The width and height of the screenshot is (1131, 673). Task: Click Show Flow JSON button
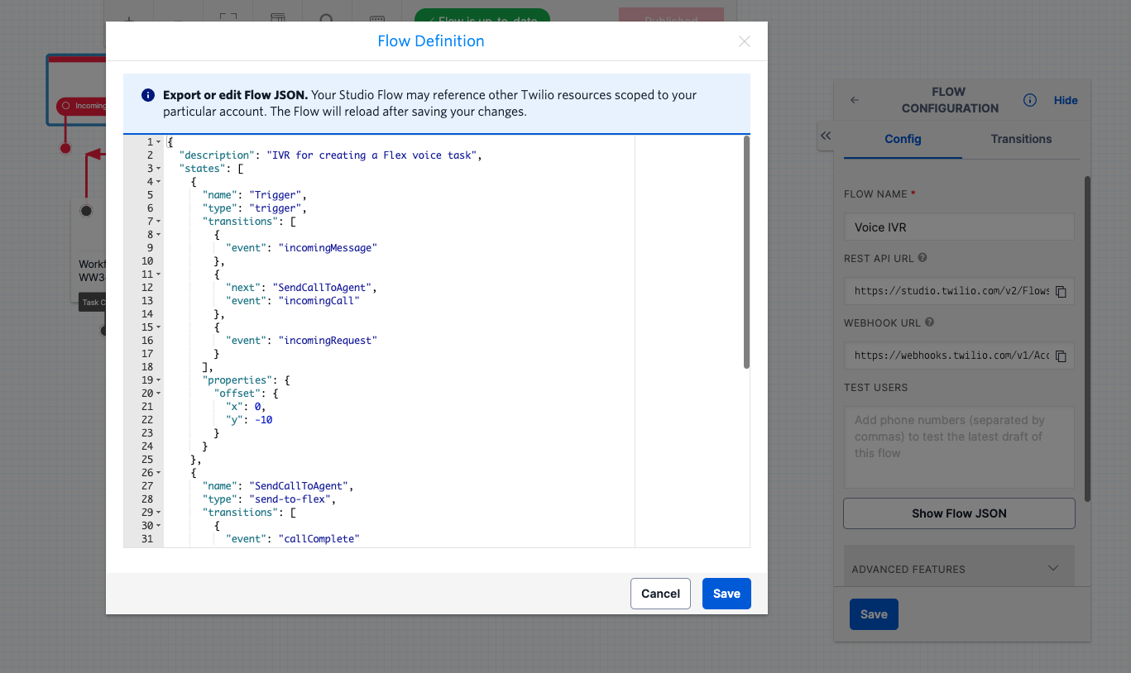tap(959, 513)
